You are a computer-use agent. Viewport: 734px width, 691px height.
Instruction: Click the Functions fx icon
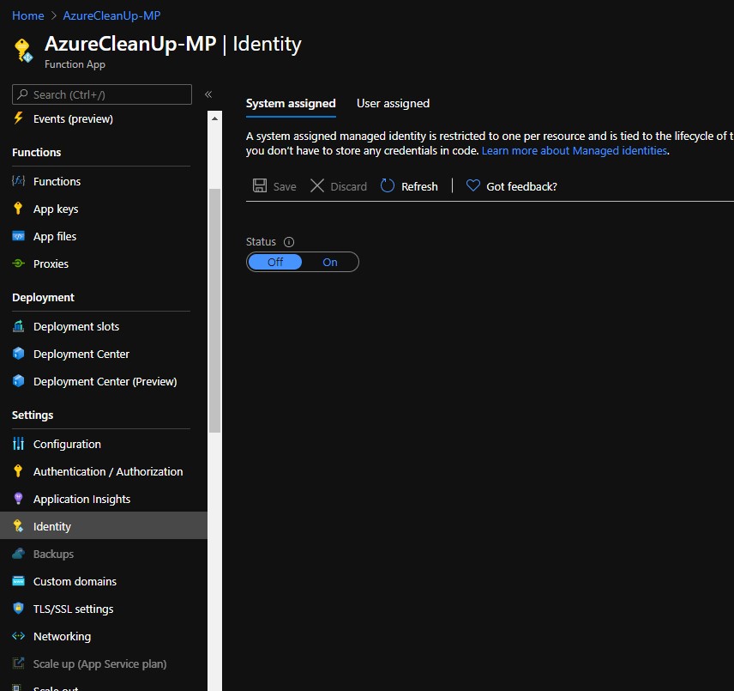pyautogui.click(x=18, y=181)
